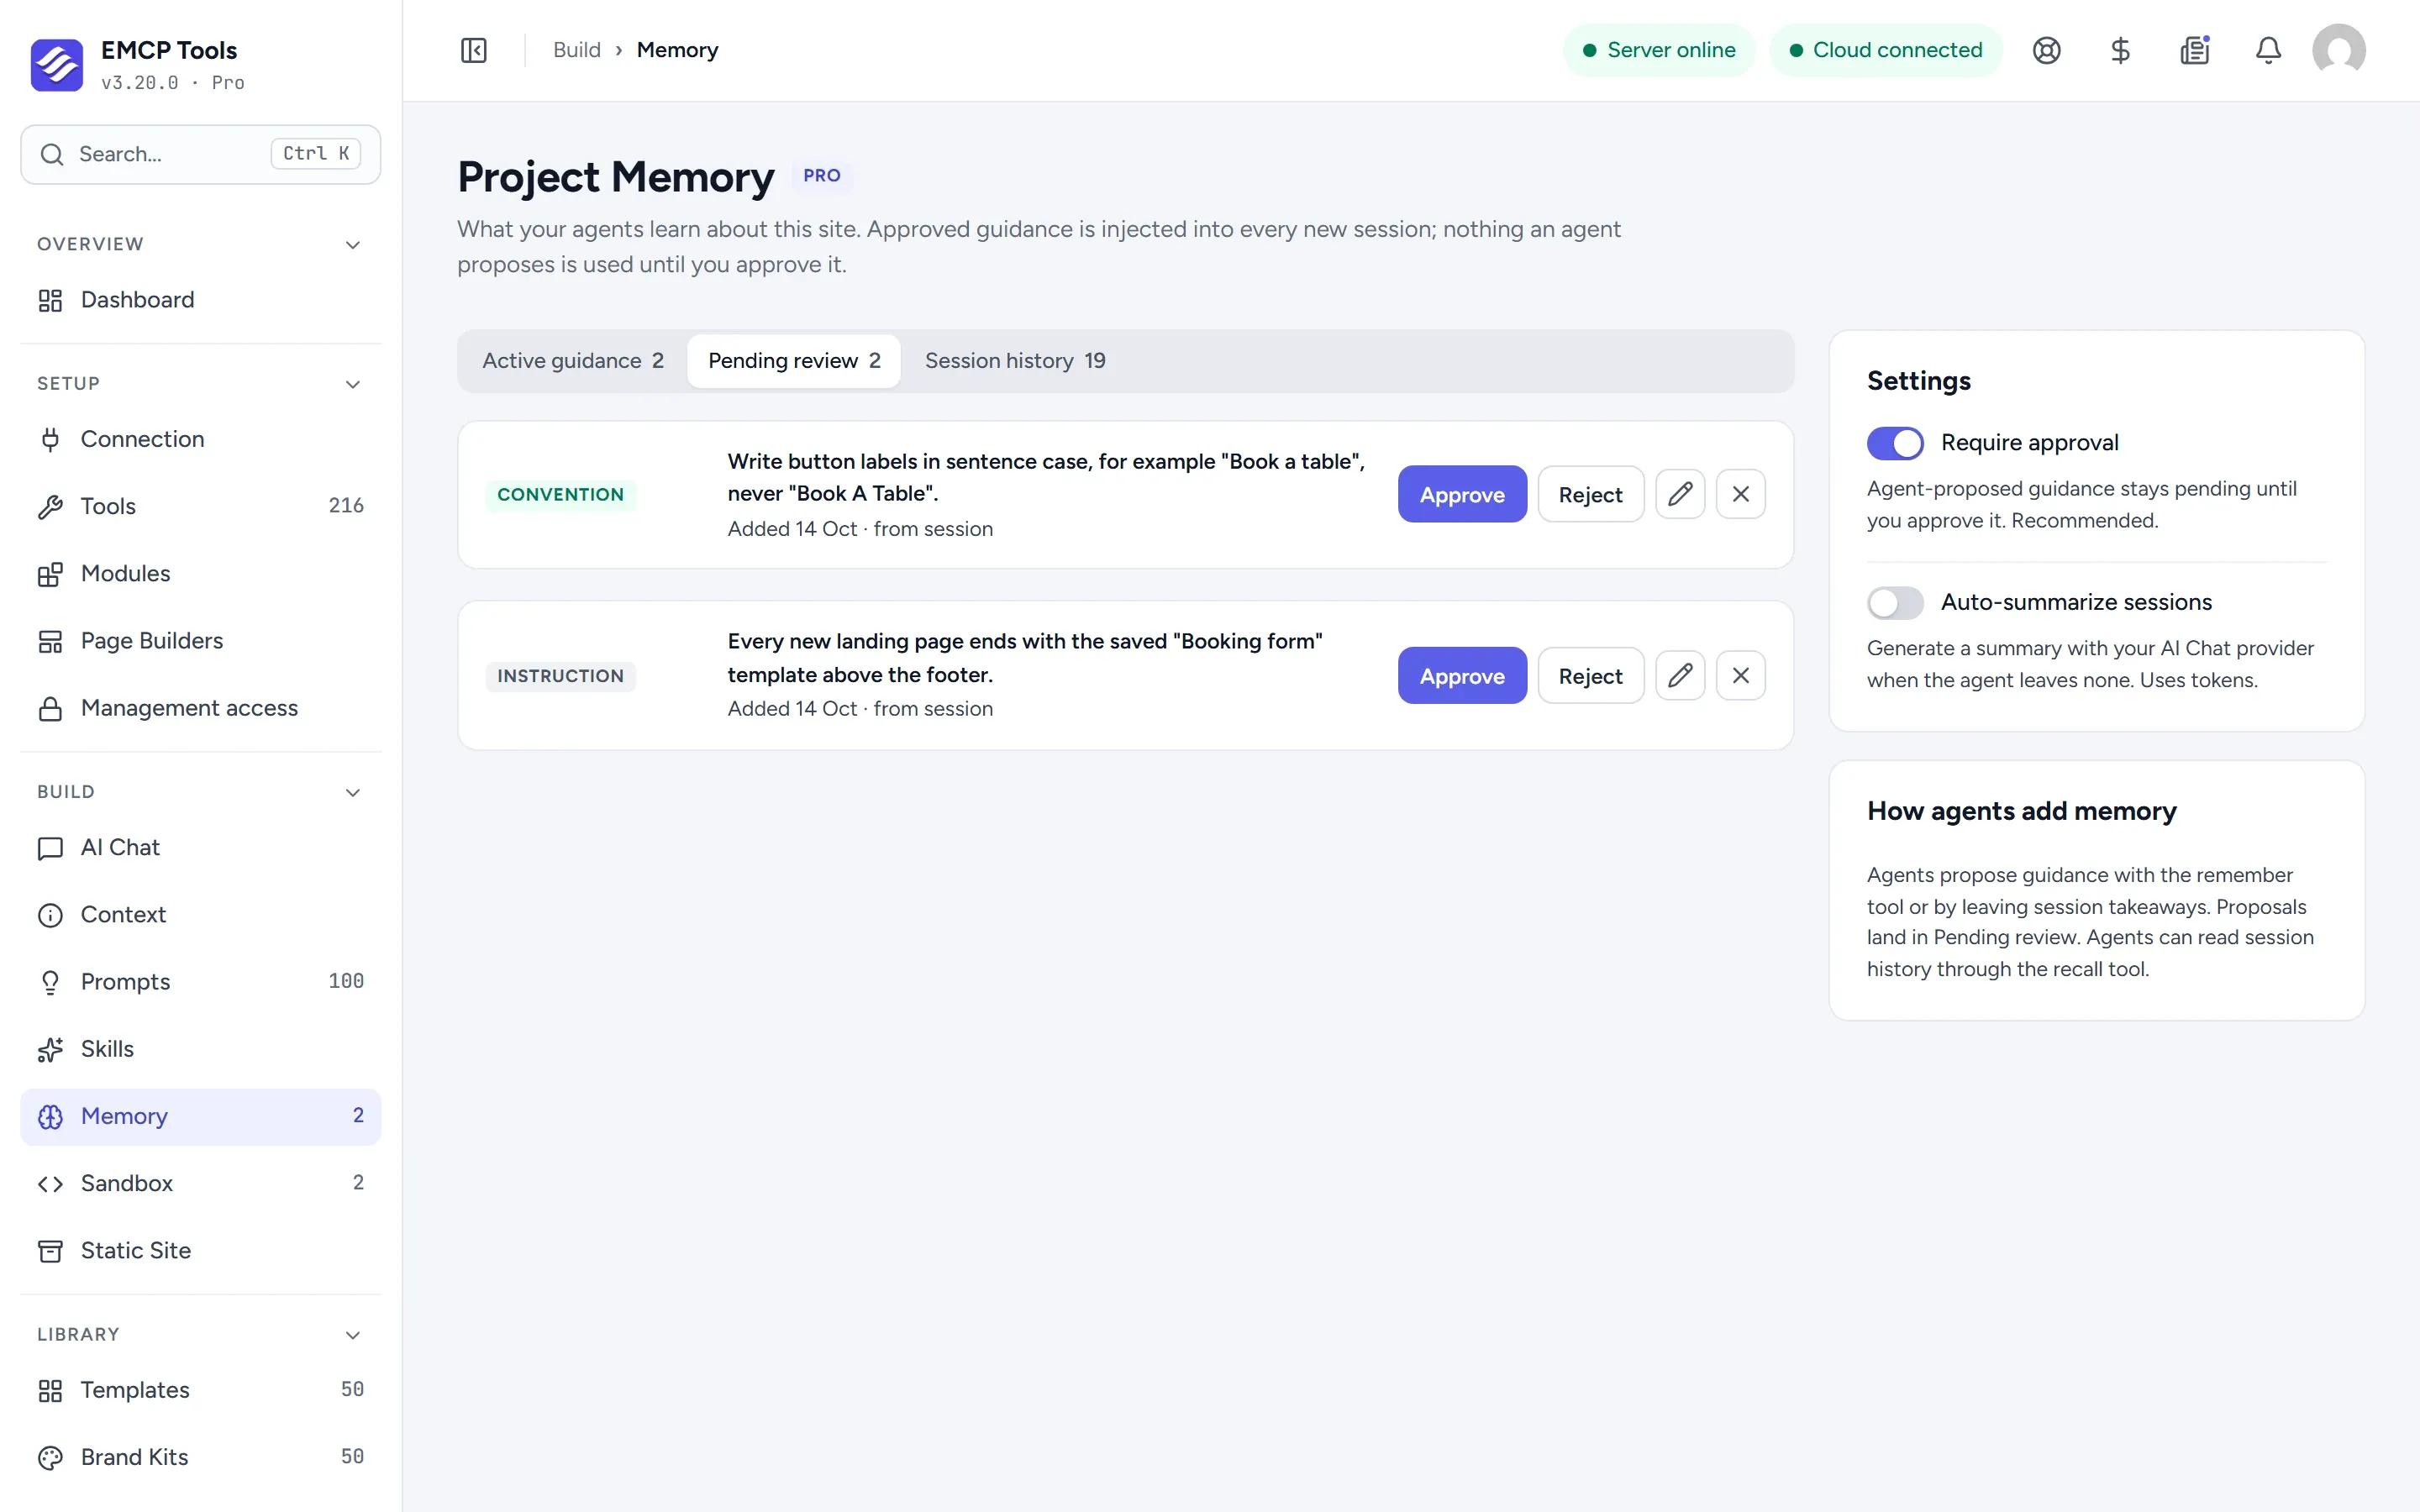
Task: Reject the sentence case button labels convention
Action: coord(1590,494)
